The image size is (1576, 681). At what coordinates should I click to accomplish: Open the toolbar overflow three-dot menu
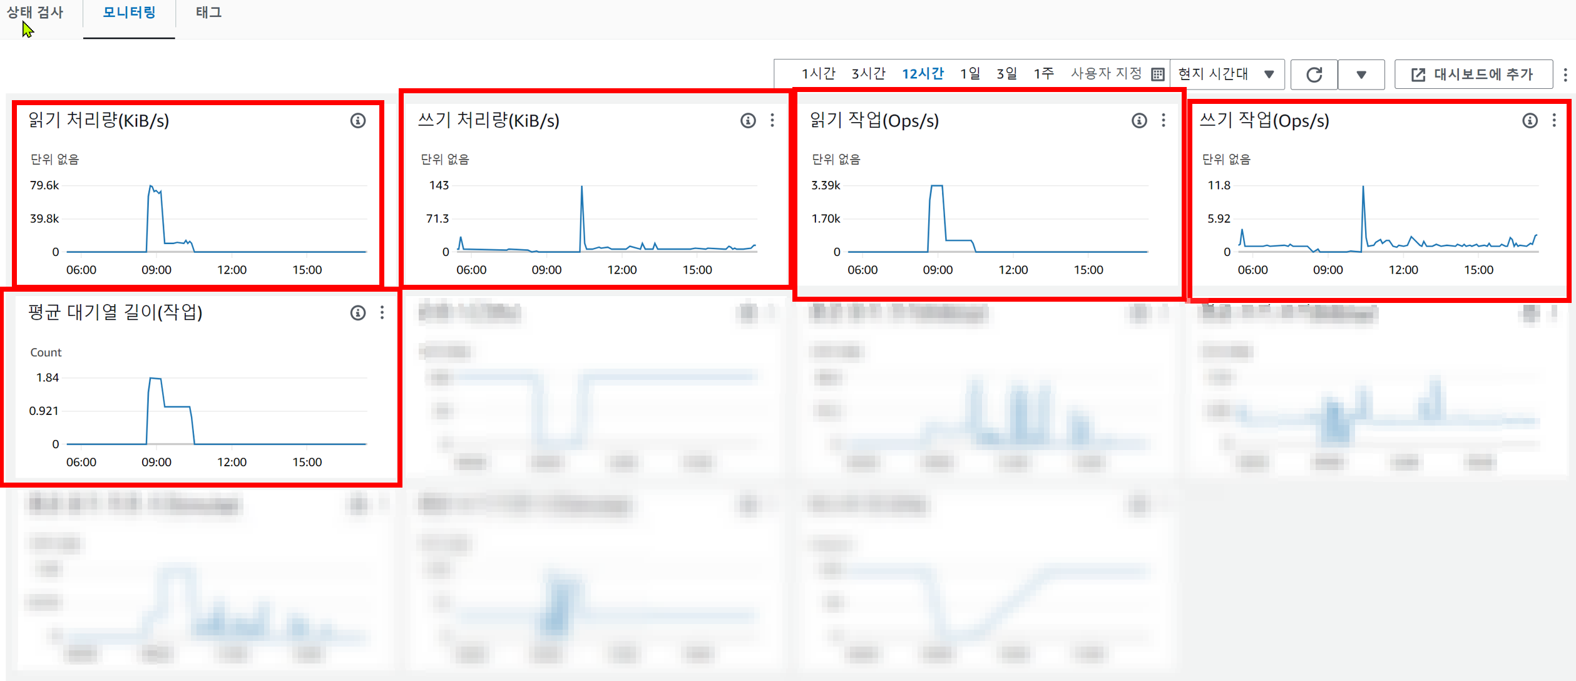coord(1565,75)
